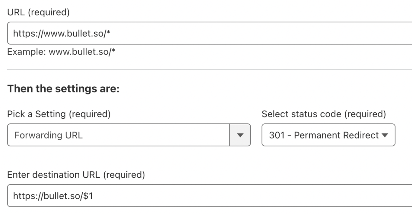
Task: Click the dropdown arrow on Forwarding URL
Action: [240, 135]
